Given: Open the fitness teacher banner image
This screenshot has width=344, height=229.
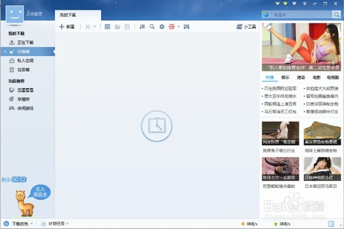Looking at the screenshot, I should tap(301, 47).
